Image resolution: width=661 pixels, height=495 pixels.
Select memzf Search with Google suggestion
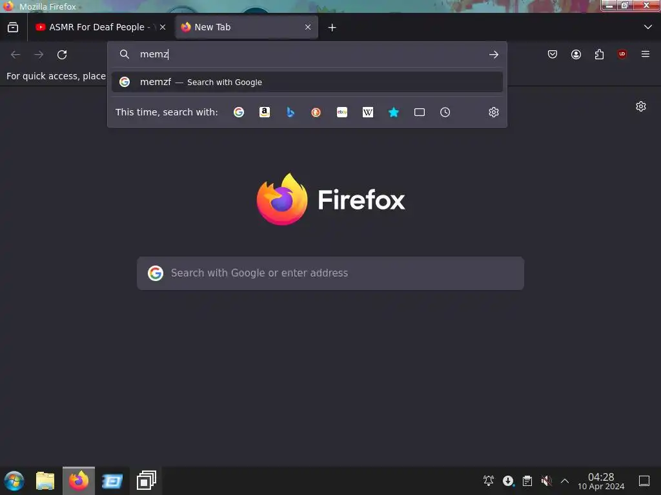[x=307, y=82]
